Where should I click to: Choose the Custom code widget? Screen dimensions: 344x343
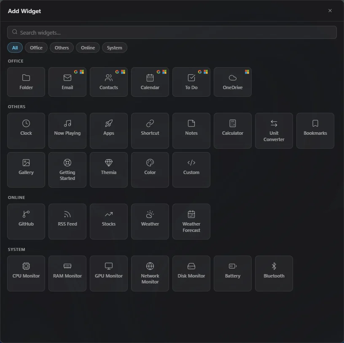tap(191, 170)
